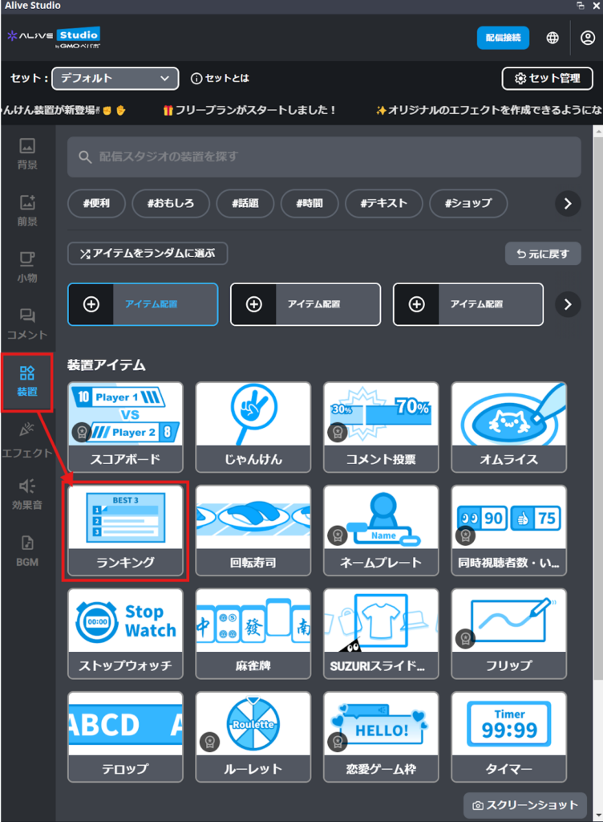Open the 前景 (foreground) sidebar panel
Image resolution: width=603 pixels, height=822 pixels.
click(x=27, y=210)
